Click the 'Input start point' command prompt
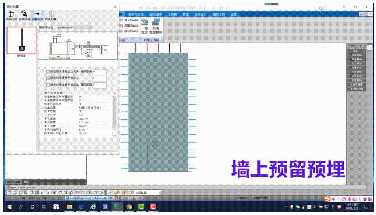Screen dimensions: 376x215 click(x=21, y=187)
